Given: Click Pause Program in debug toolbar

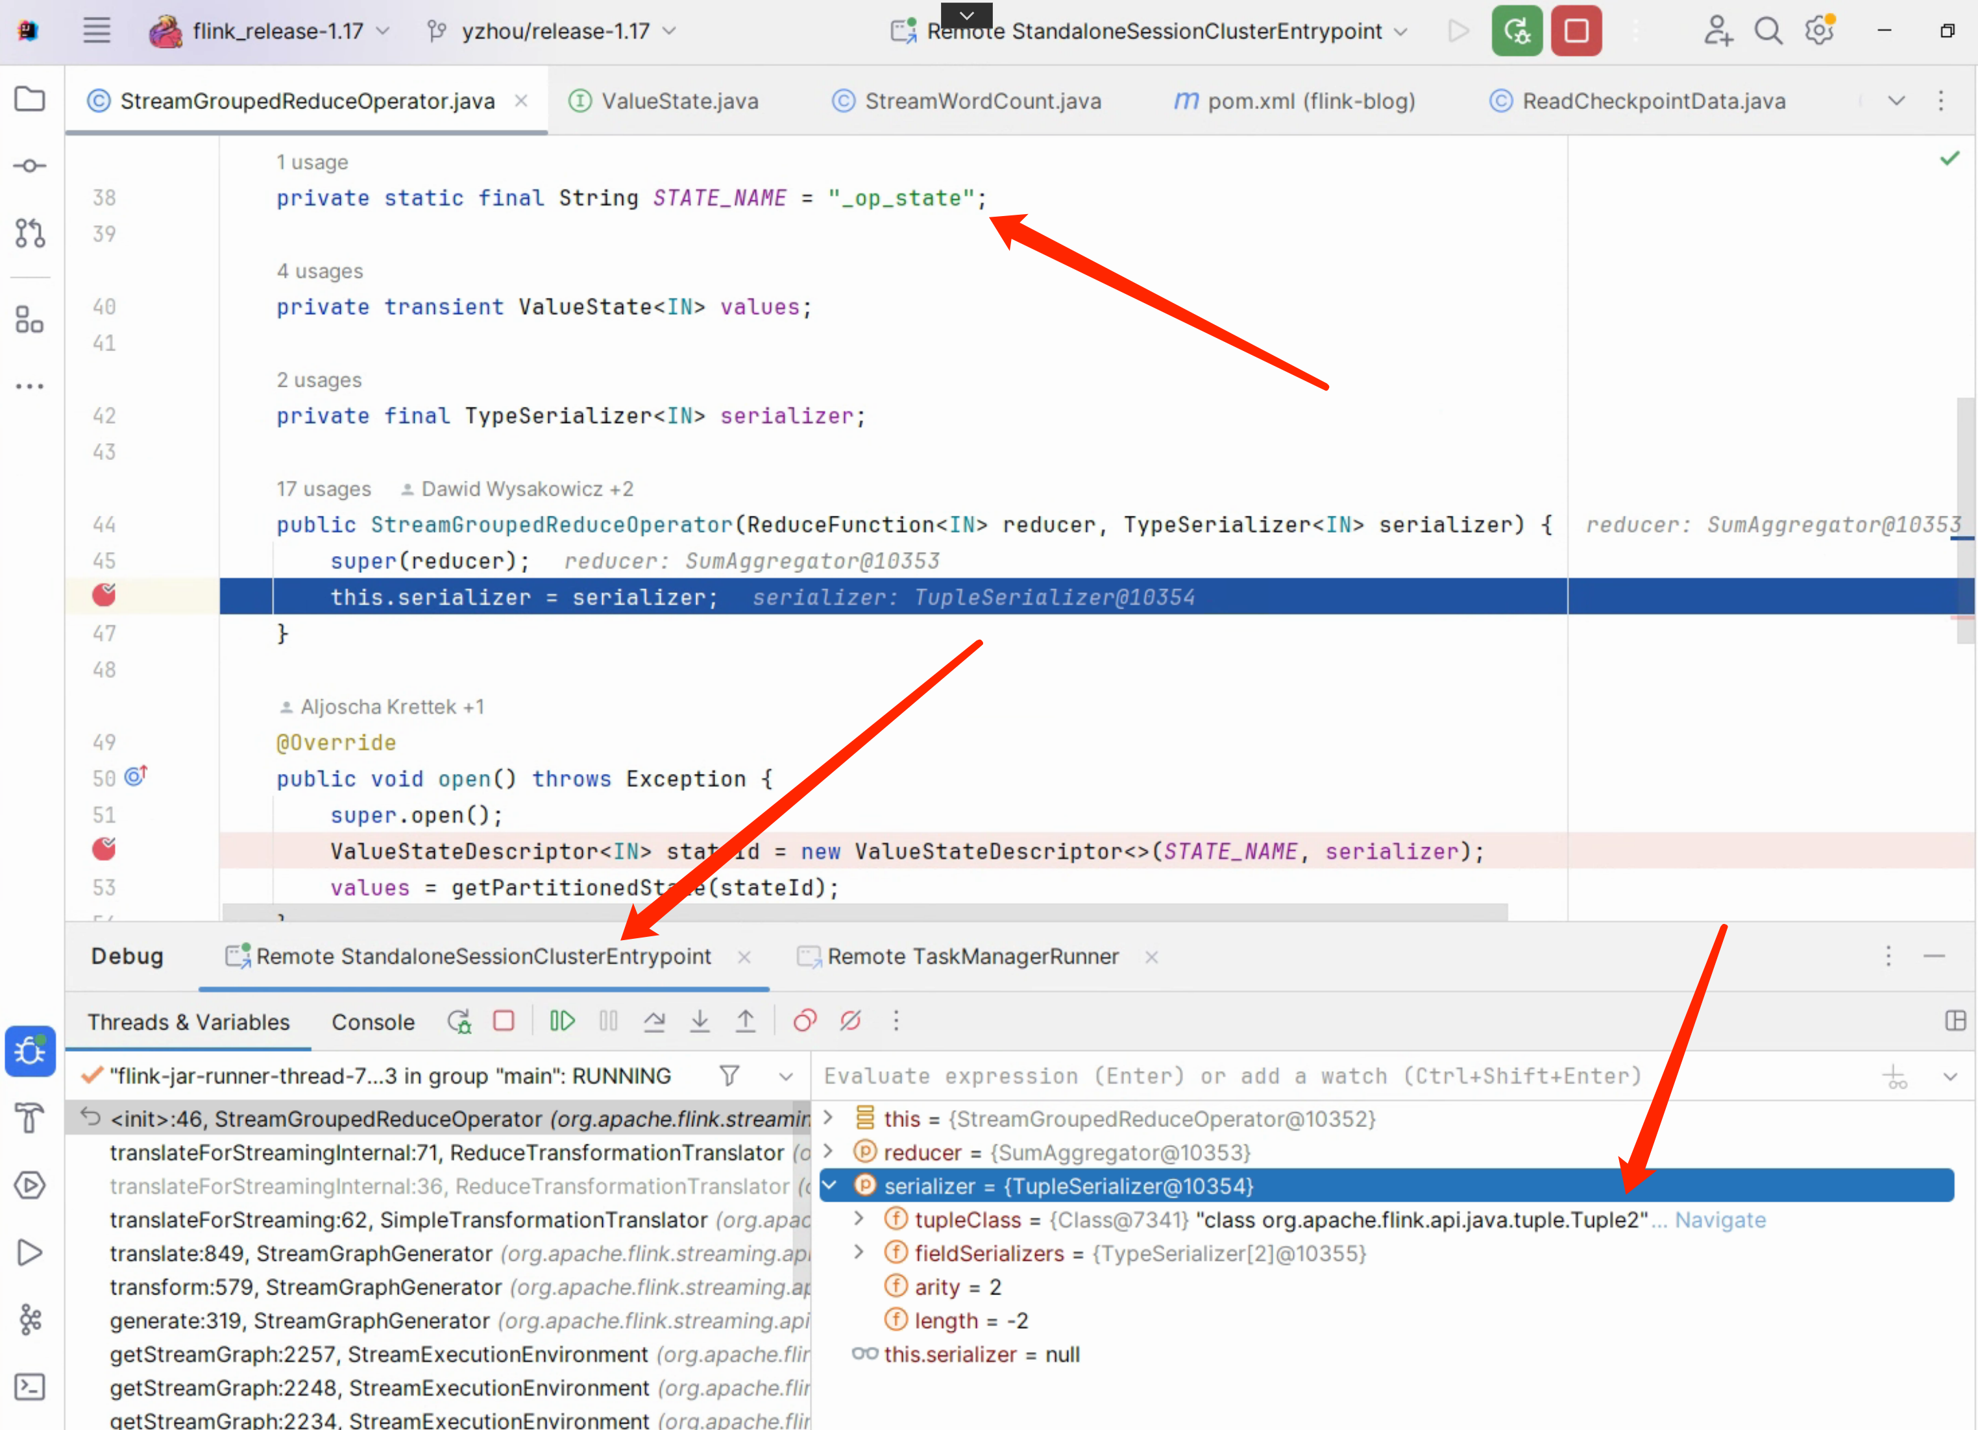Looking at the screenshot, I should (609, 1021).
